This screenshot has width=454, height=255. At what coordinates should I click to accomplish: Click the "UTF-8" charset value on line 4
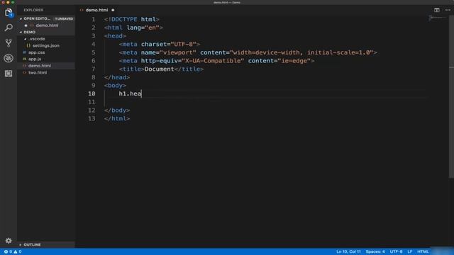point(184,44)
